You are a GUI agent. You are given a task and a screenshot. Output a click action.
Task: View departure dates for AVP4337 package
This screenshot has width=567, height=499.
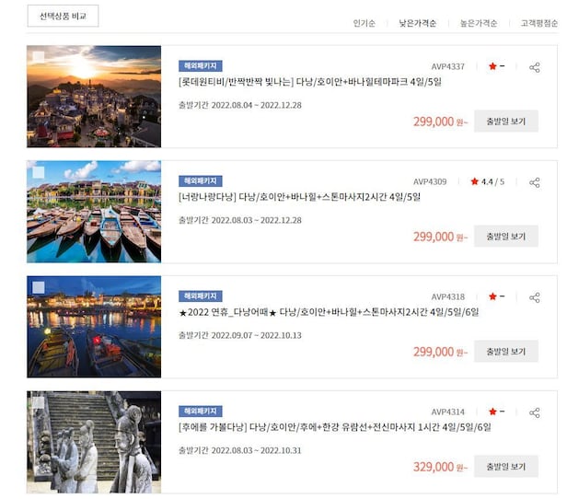point(506,122)
